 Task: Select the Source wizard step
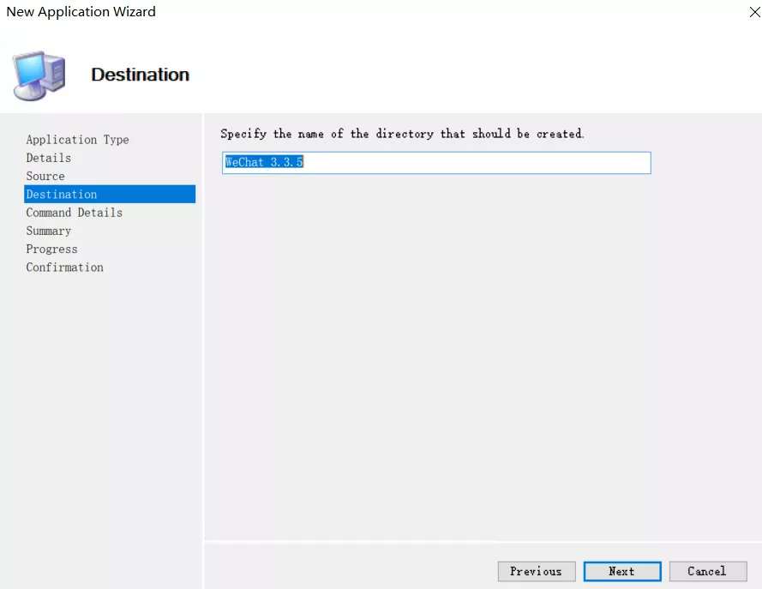point(45,176)
